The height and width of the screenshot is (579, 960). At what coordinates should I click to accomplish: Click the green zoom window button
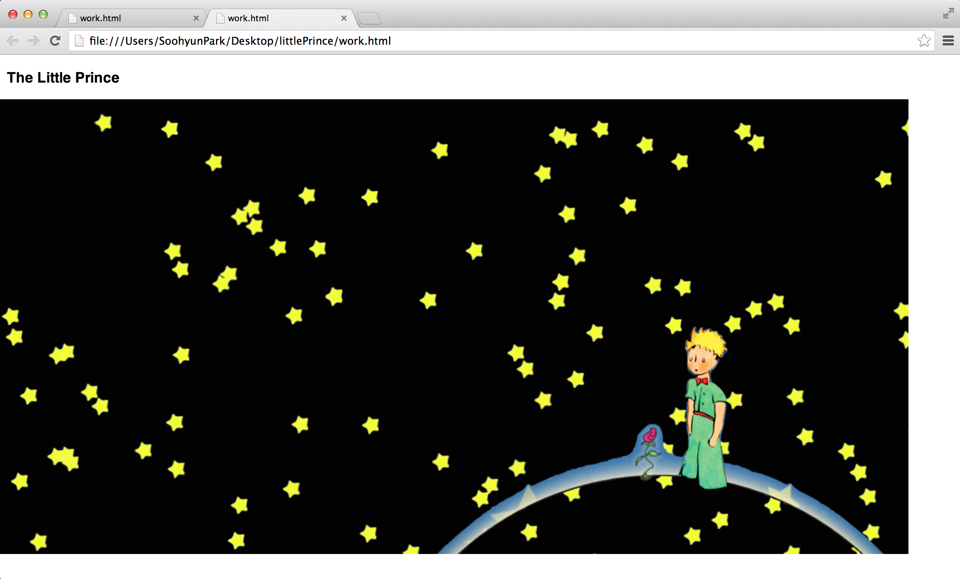click(43, 14)
